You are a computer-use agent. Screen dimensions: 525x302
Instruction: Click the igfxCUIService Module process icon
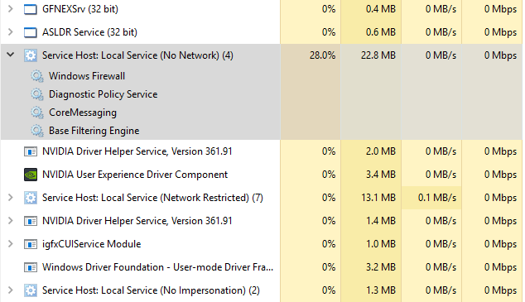pos(31,244)
